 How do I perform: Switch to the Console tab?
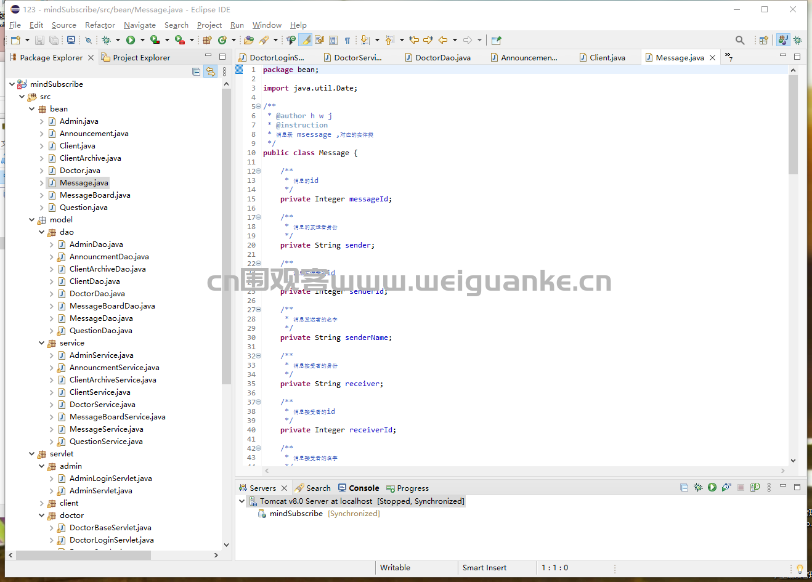coord(359,488)
